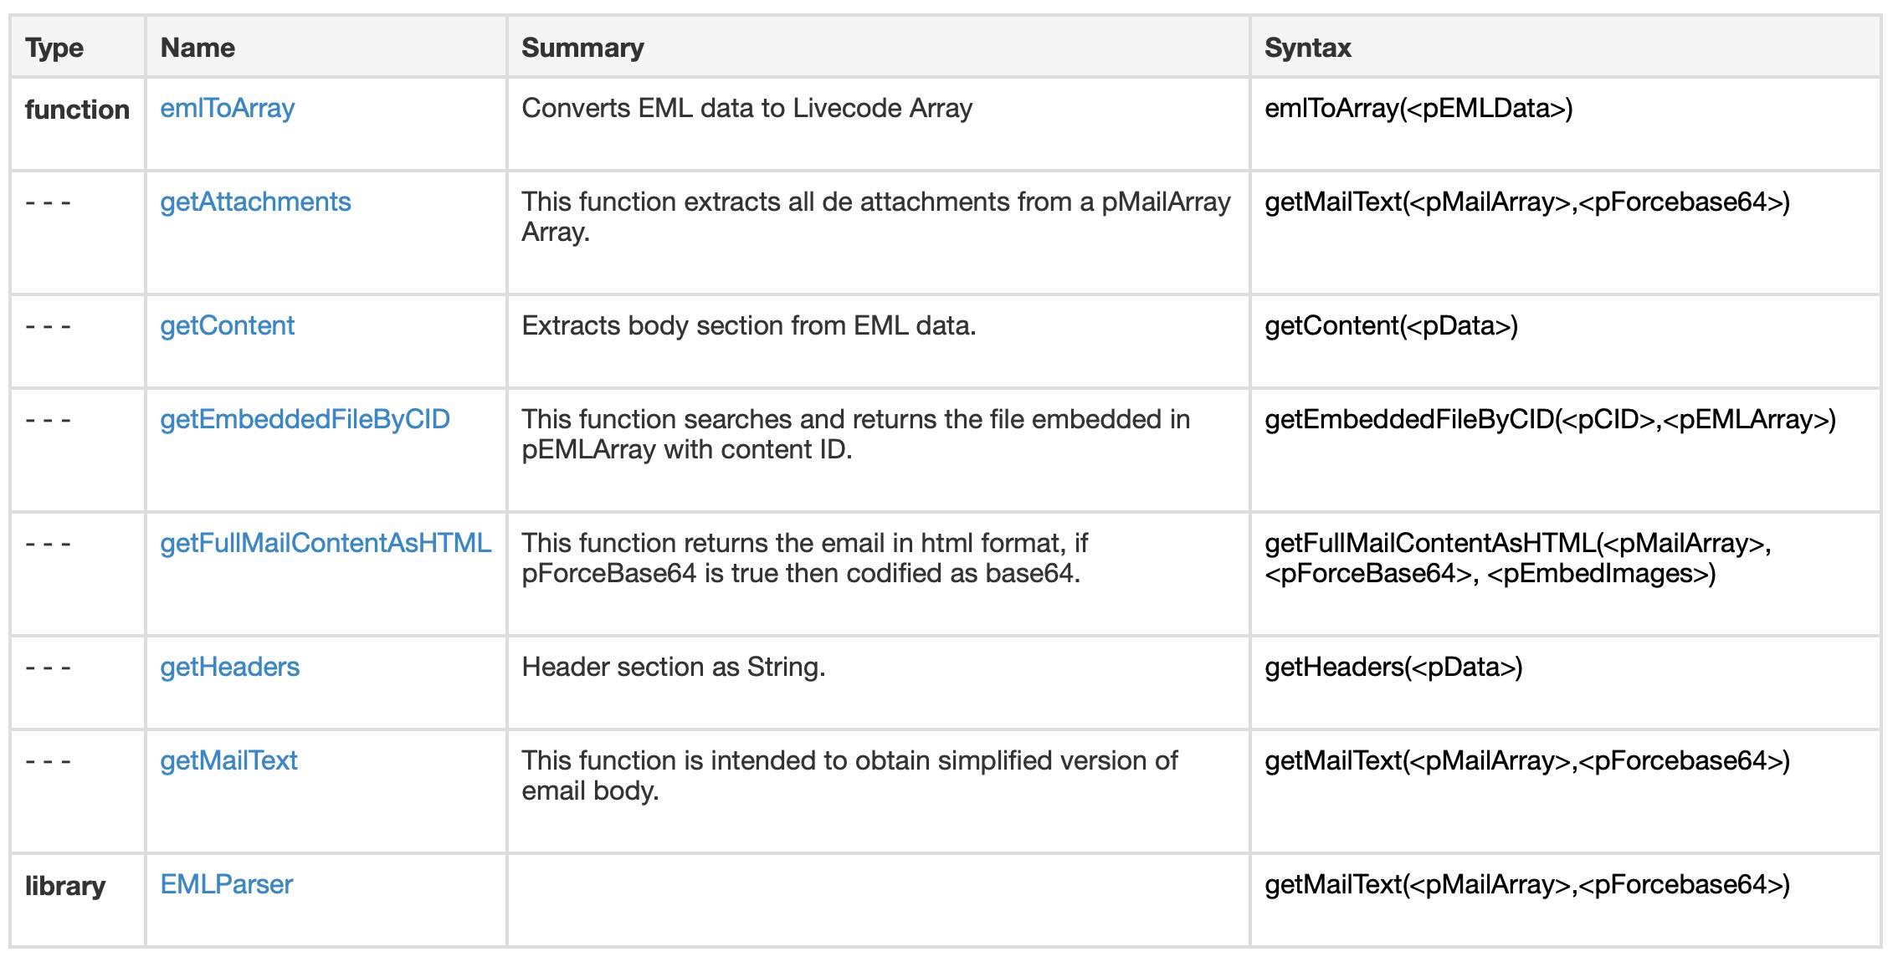Click the "Header section as String" summary
Image resolution: width=1898 pixels, height=962 pixels.
click(x=673, y=668)
